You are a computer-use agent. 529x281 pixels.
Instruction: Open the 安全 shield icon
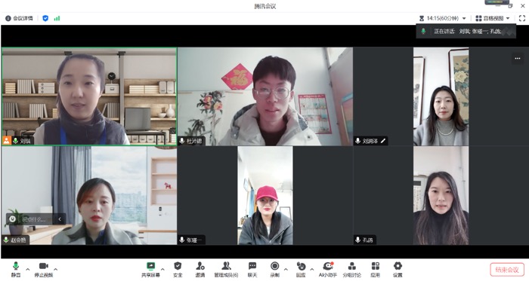(x=178, y=269)
